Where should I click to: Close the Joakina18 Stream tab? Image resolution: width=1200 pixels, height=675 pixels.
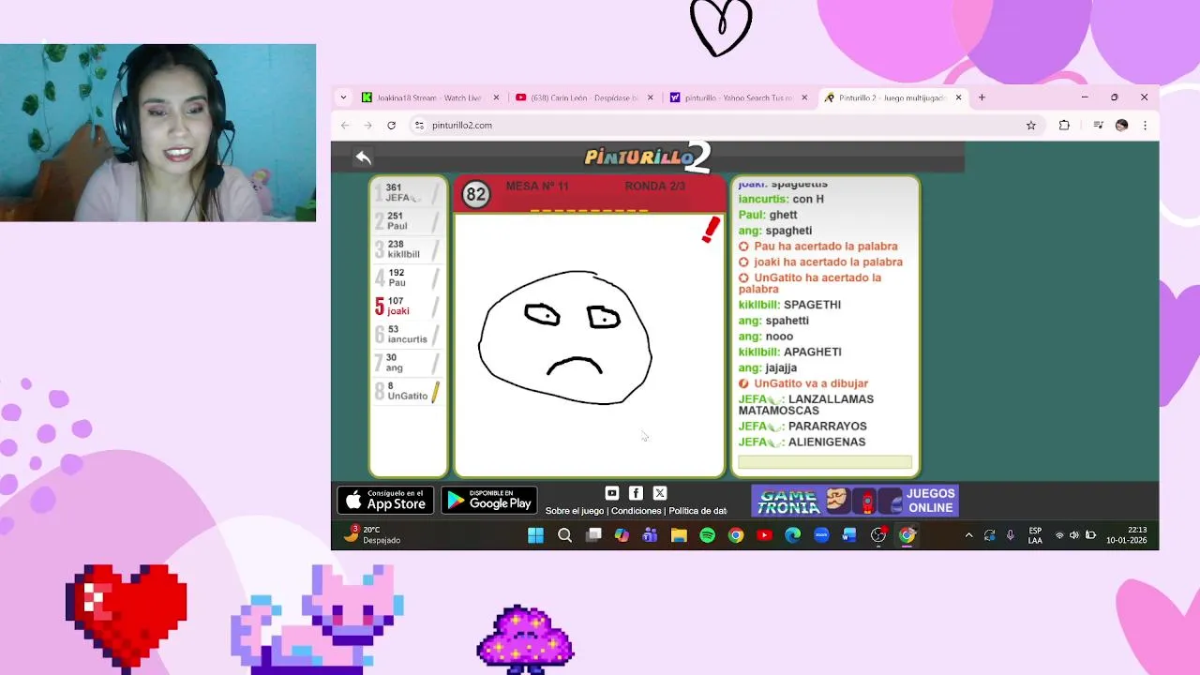coord(496,97)
